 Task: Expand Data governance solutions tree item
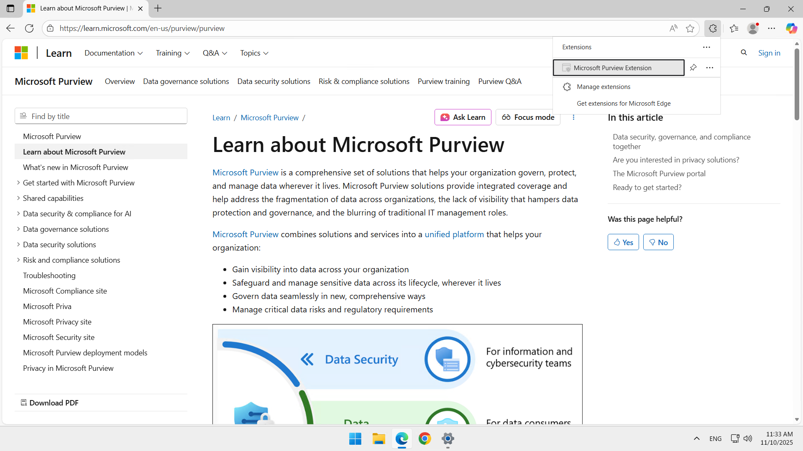(18, 229)
